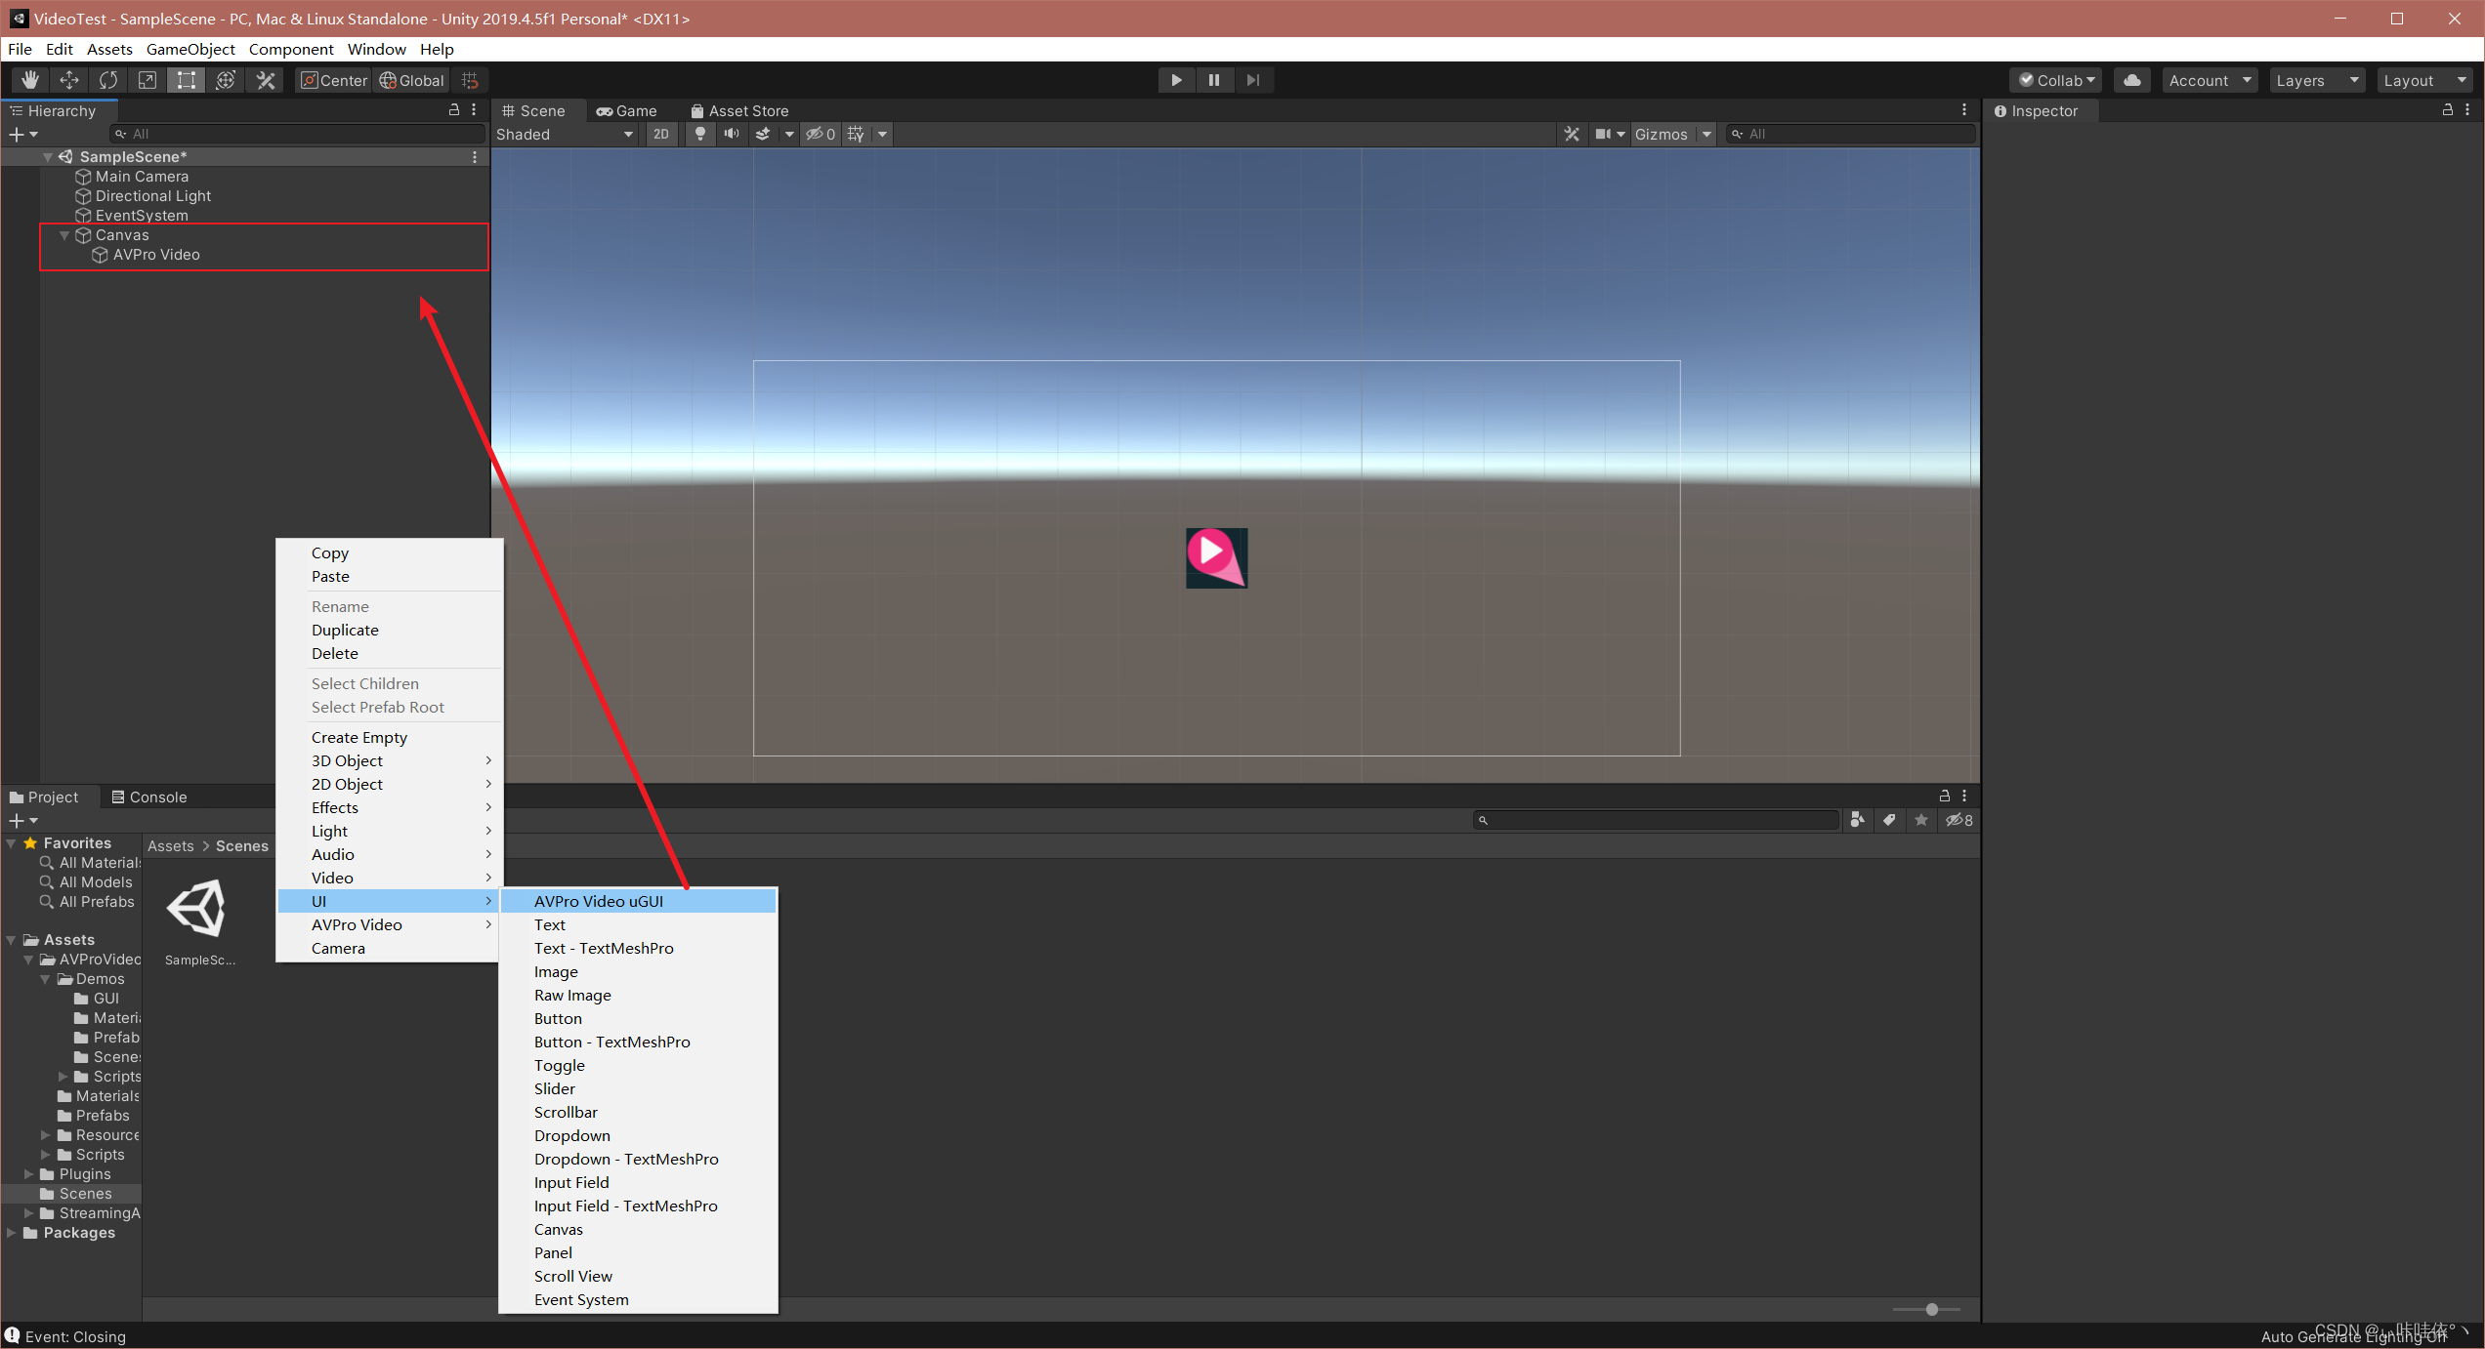Choose AVPro Video uGUI menu entry
This screenshot has height=1349, width=2485.
pos(599,901)
